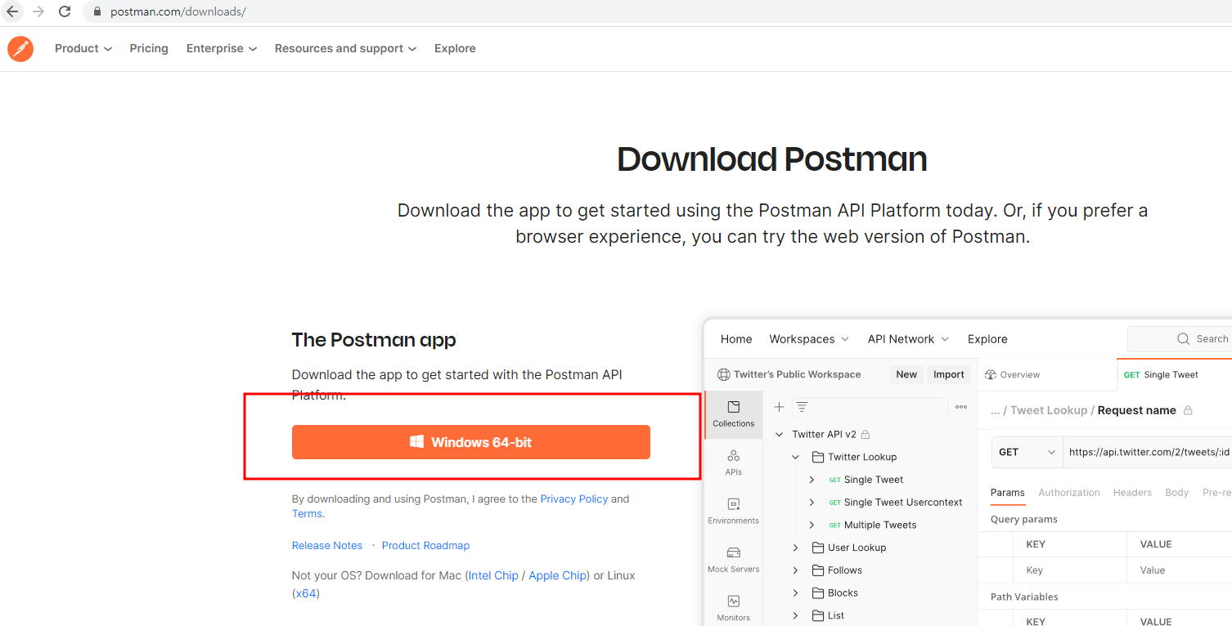Click the filter icon beside plus

pos(802,407)
